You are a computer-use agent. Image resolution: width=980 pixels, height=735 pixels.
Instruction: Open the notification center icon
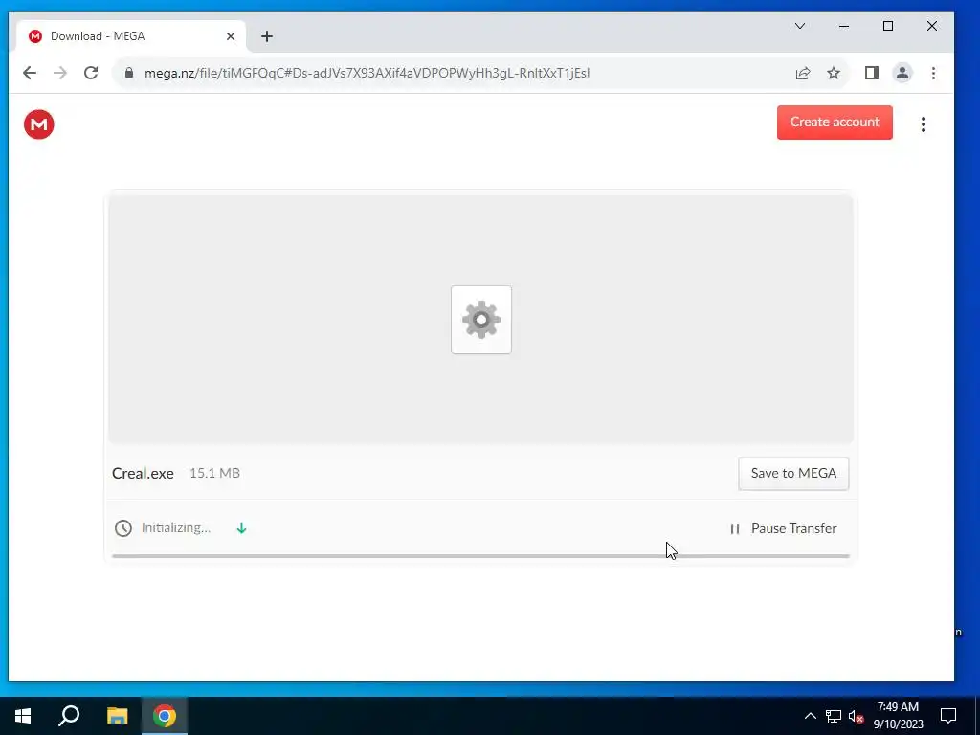948,716
